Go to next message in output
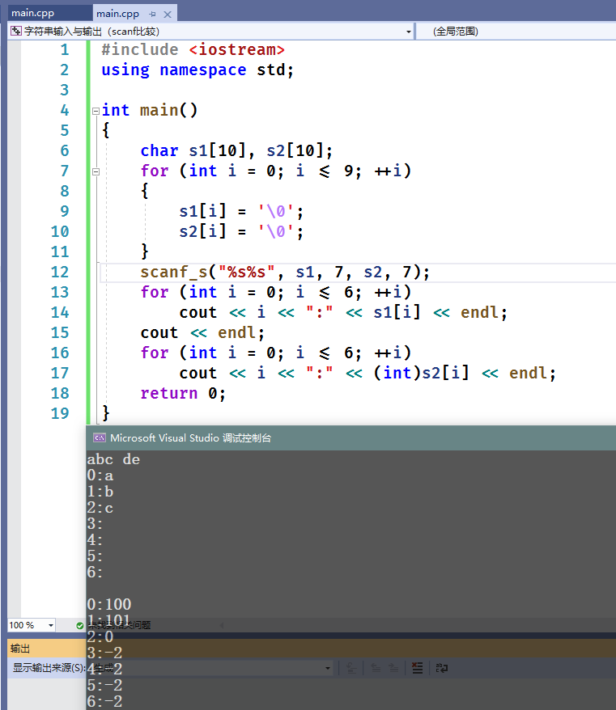Image resolution: width=616 pixels, height=710 pixels. point(394,668)
